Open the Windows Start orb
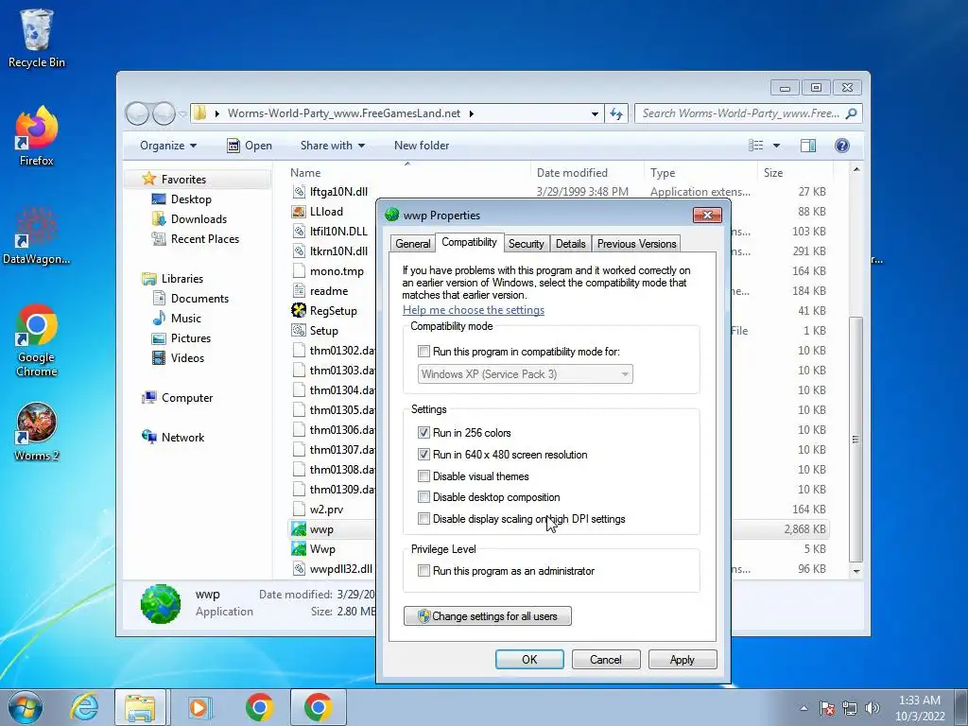 point(26,707)
